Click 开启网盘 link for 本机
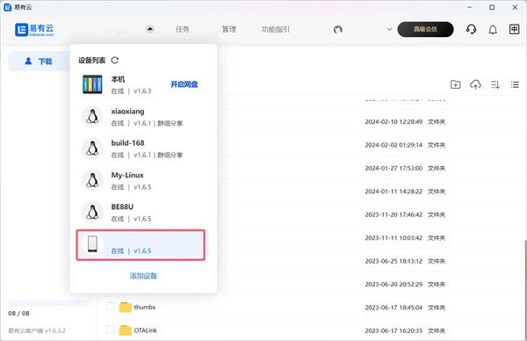This screenshot has width=527, height=341. [184, 84]
